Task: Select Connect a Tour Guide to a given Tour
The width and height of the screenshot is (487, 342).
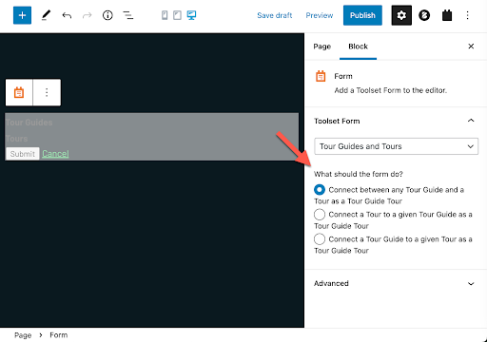Action: click(x=320, y=239)
